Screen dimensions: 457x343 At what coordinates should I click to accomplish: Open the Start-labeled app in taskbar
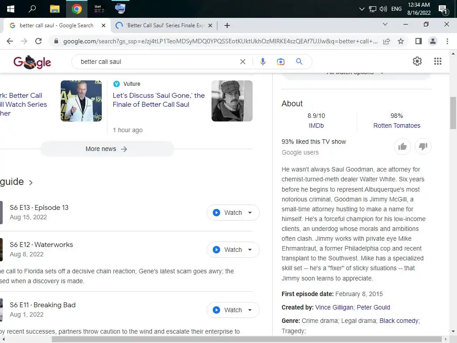pos(99,9)
